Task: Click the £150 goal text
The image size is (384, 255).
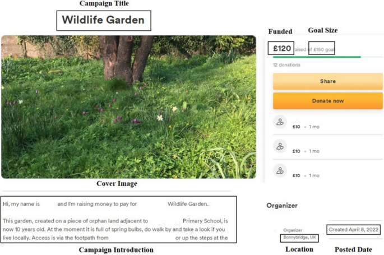Action: click(x=322, y=49)
